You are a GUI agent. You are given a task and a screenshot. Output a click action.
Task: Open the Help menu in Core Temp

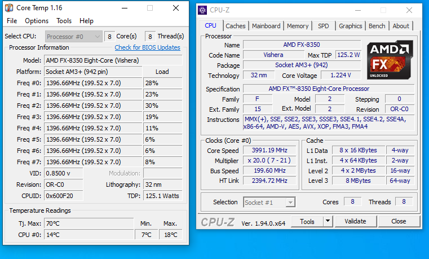(86, 21)
